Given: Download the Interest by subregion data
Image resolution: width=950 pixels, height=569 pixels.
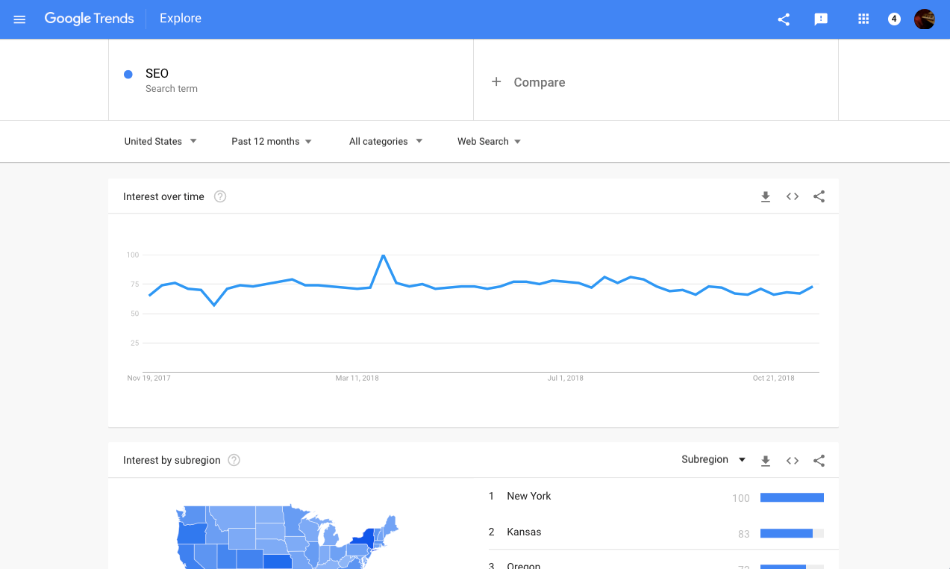Looking at the screenshot, I should point(765,460).
